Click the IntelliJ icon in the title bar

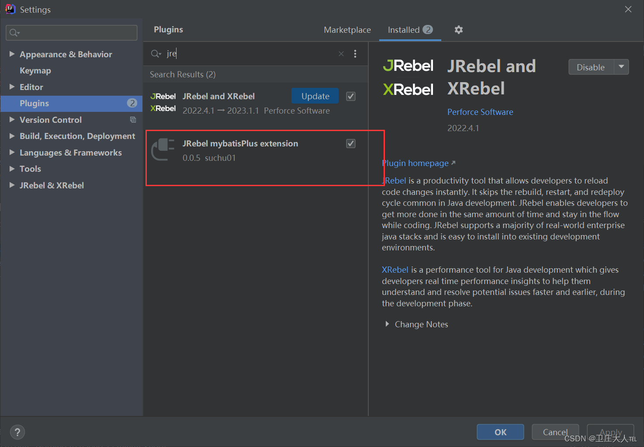click(10, 9)
